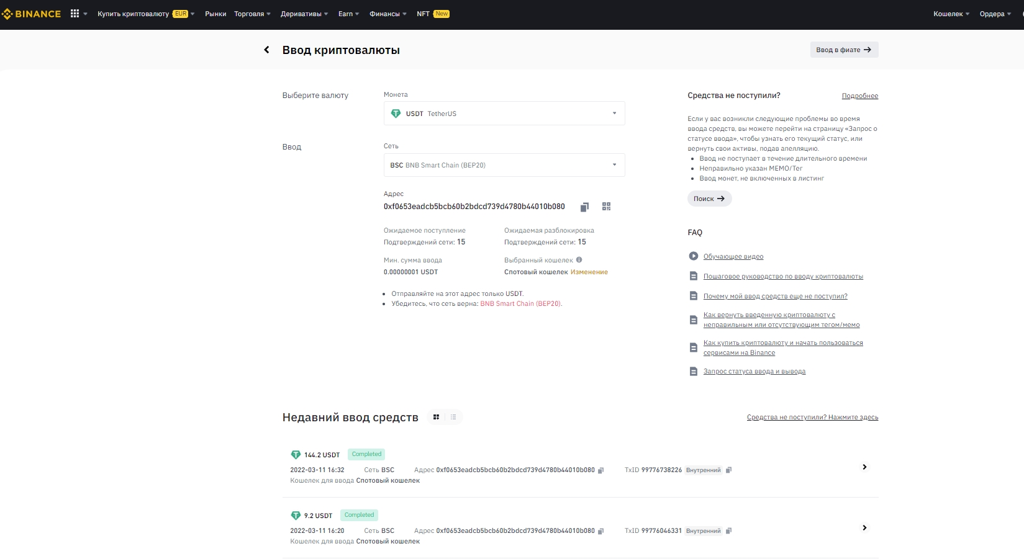
Task: Show the QR code for the deposit address
Action: coord(607,207)
